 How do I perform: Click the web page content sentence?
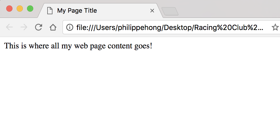pos(78,46)
